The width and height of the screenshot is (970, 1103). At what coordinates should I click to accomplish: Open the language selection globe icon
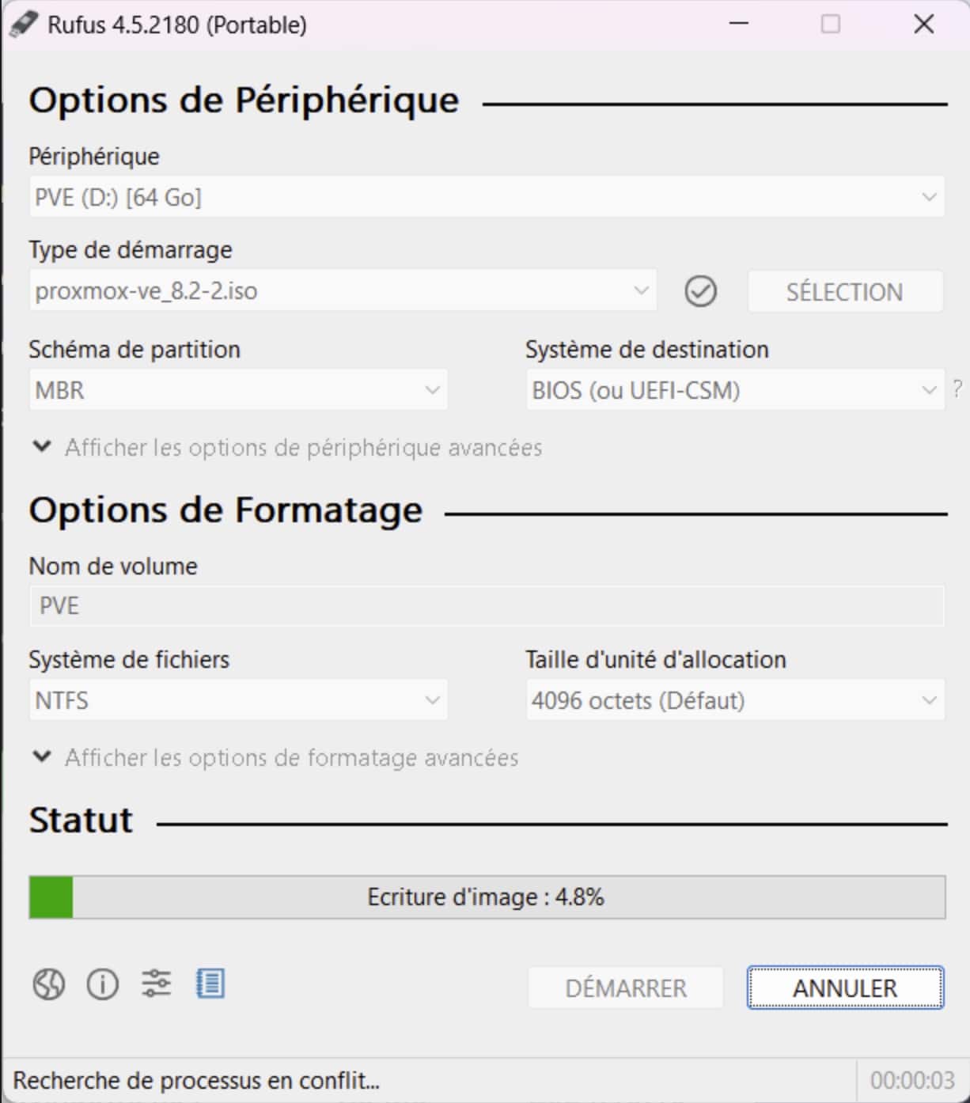tap(48, 984)
